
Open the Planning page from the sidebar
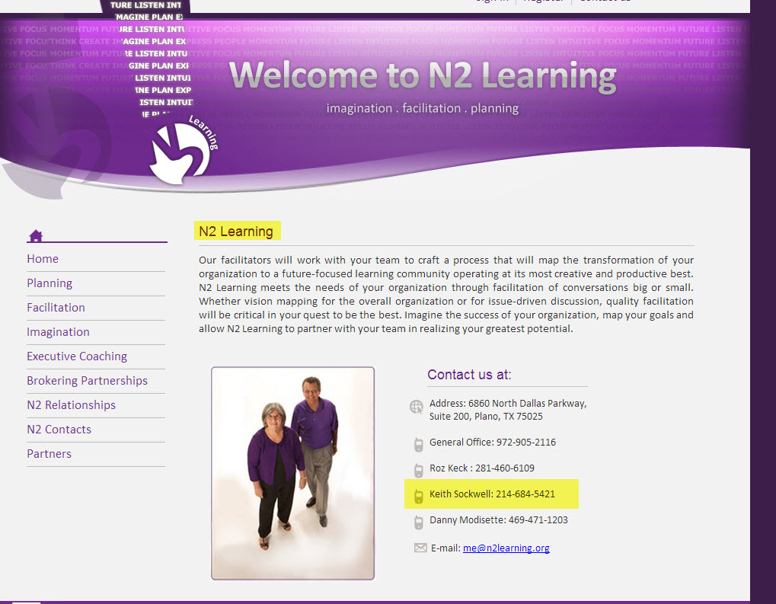49,283
